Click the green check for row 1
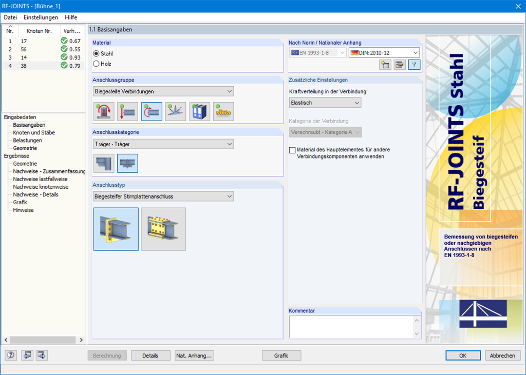The height and width of the screenshot is (375, 526). 64,41
